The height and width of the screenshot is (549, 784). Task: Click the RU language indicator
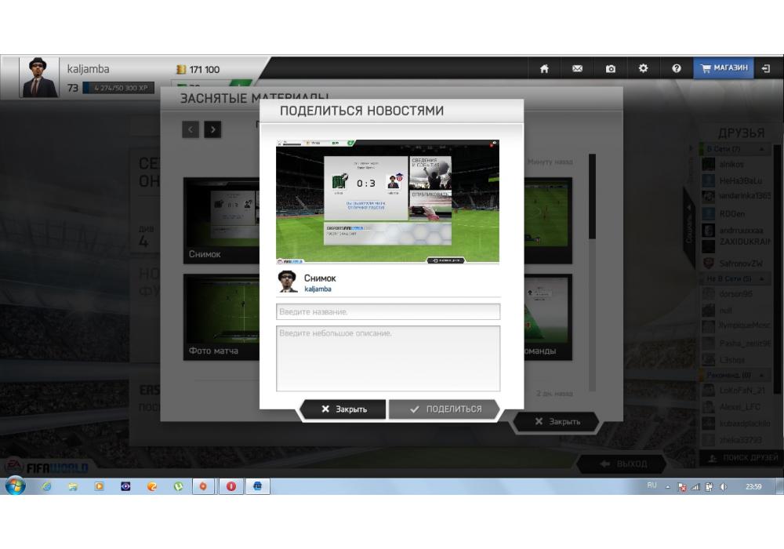click(652, 485)
